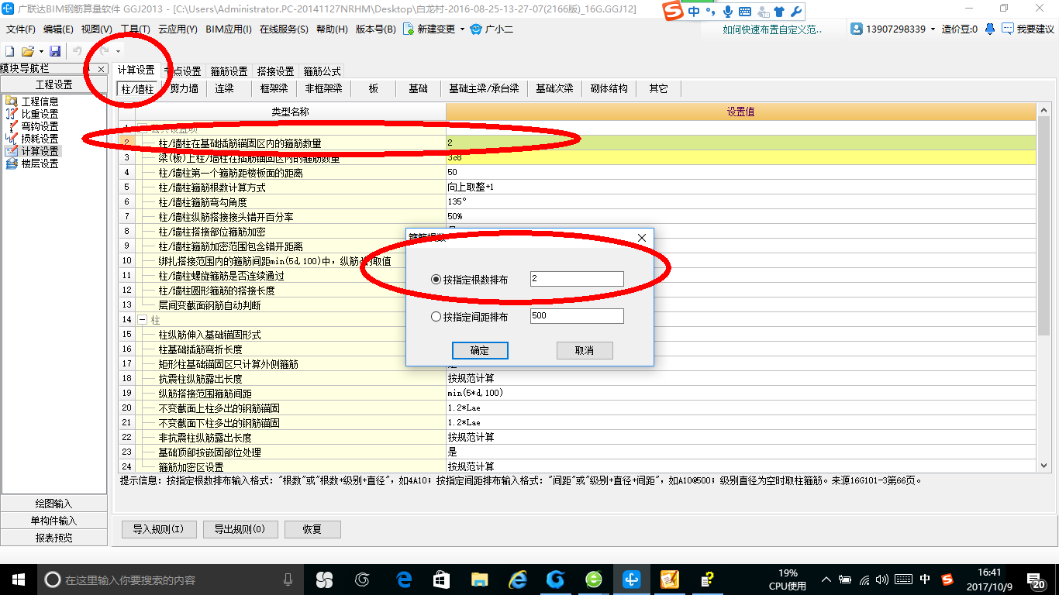This screenshot has height=595, width=1059.
Task: Click the Sogou soft keyboard icon
Action: click(x=745, y=12)
